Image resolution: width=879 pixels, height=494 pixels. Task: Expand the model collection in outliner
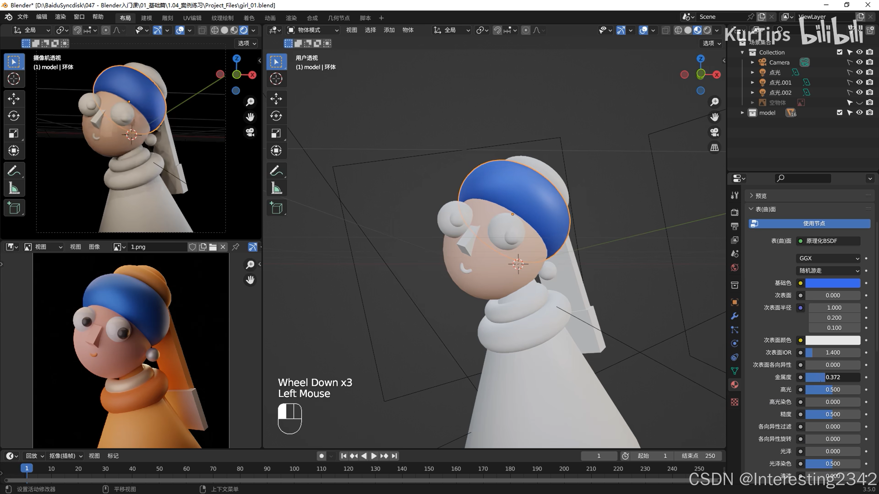[x=742, y=113]
